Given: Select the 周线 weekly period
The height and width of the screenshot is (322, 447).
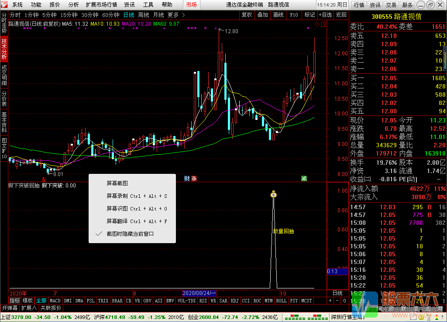Looking at the screenshot, I should tap(143, 15).
